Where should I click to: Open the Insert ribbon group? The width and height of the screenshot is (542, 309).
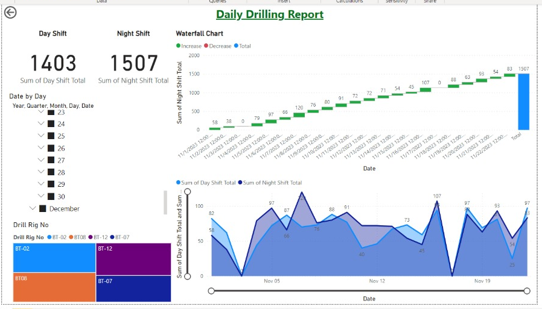tap(284, 2)
